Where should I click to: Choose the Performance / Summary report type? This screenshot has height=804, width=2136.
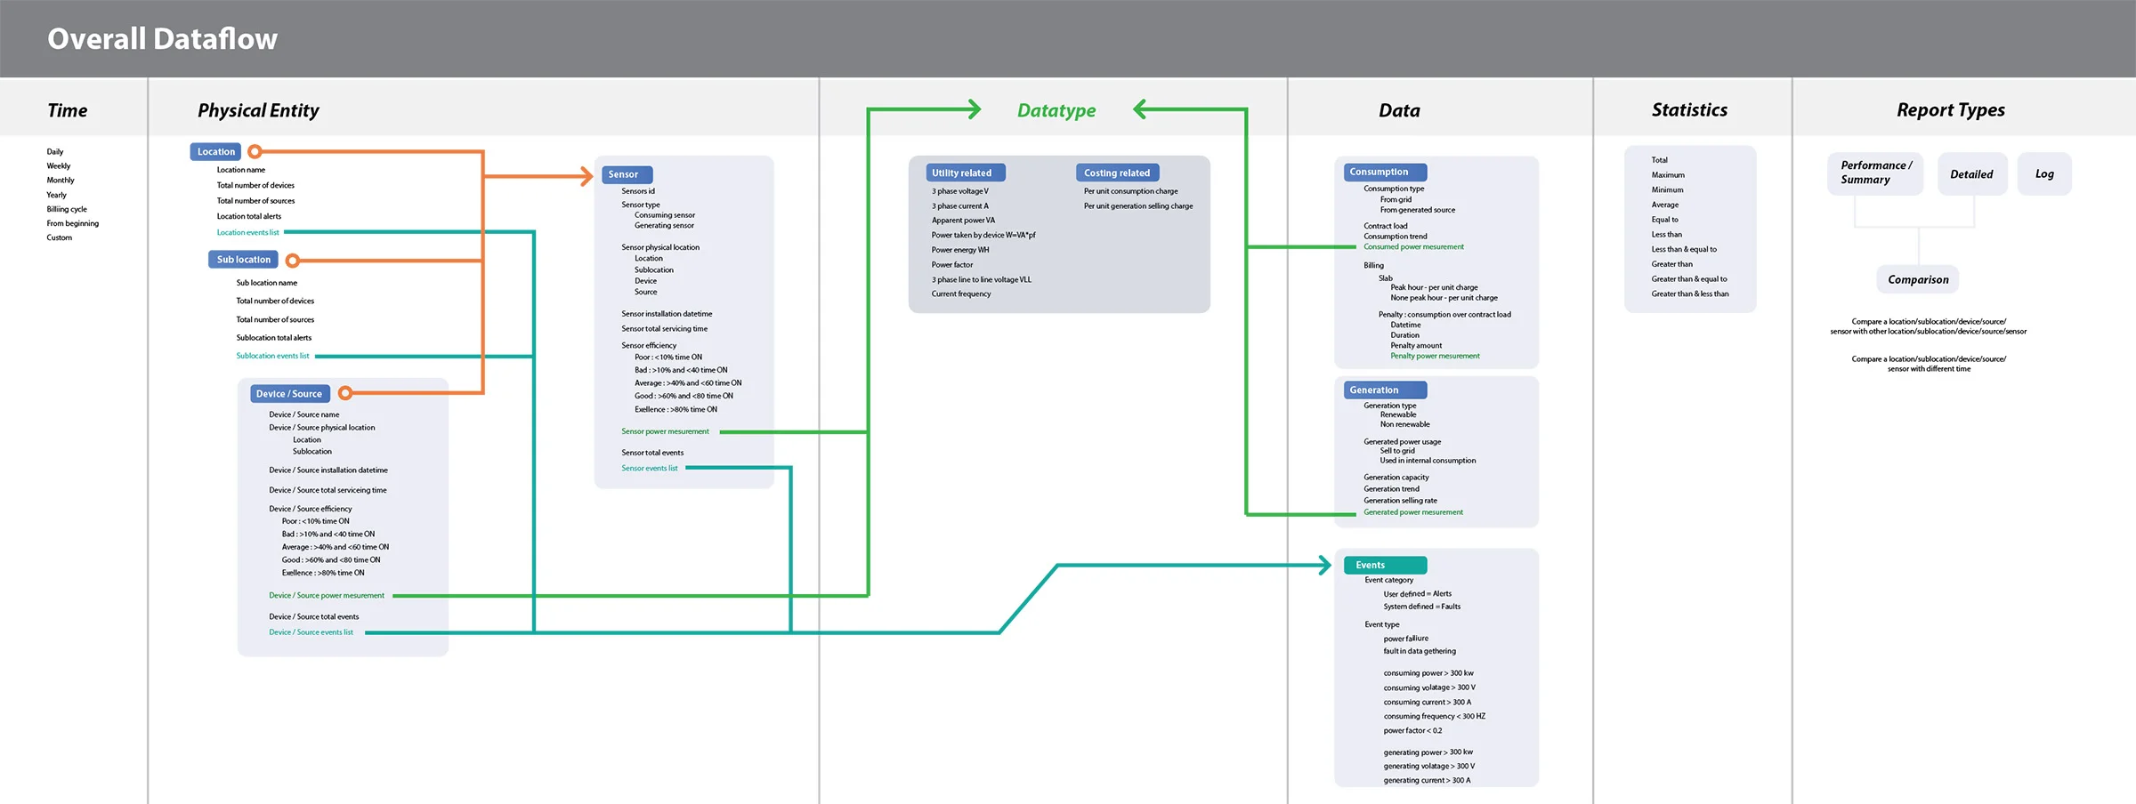(1875, 173)
